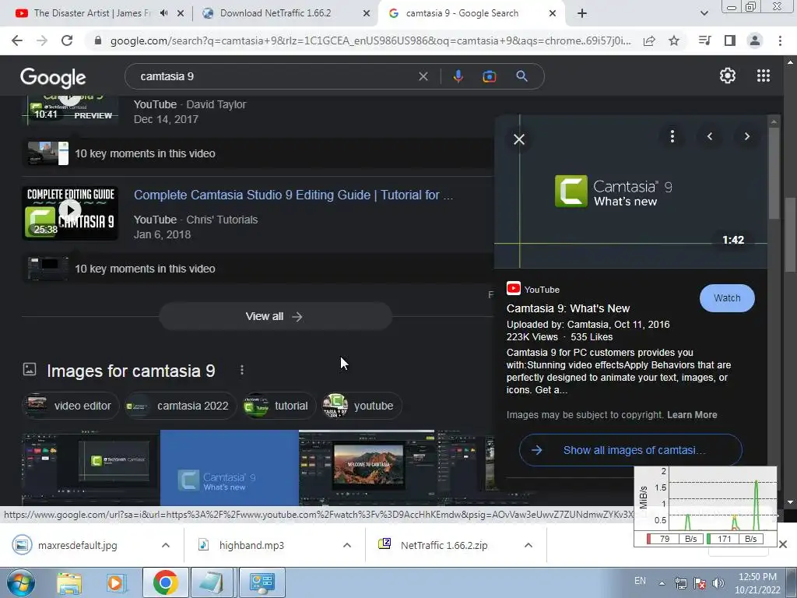Switch to Download NetTraffic 1.66.2 tab
The width and height of the screenshot is (797, 598).
(275, 13)
